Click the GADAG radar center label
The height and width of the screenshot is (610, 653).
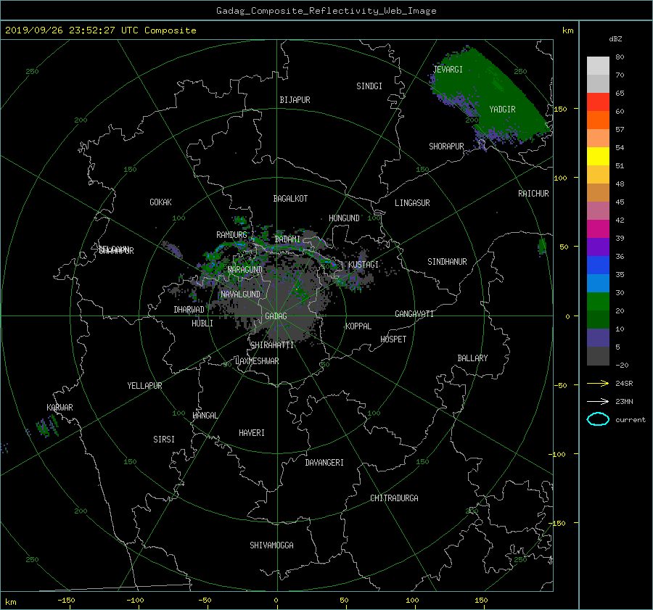tap(276, 316)
